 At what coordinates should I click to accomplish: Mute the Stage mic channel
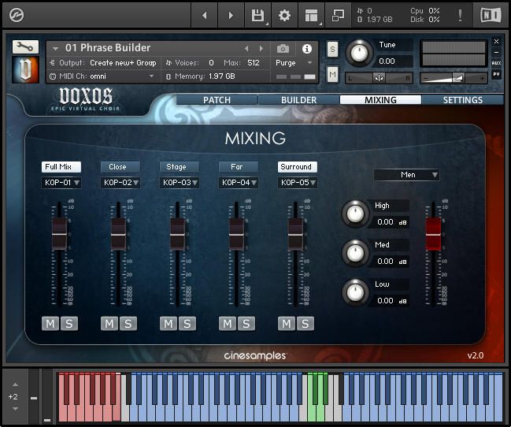pos(168,324)
